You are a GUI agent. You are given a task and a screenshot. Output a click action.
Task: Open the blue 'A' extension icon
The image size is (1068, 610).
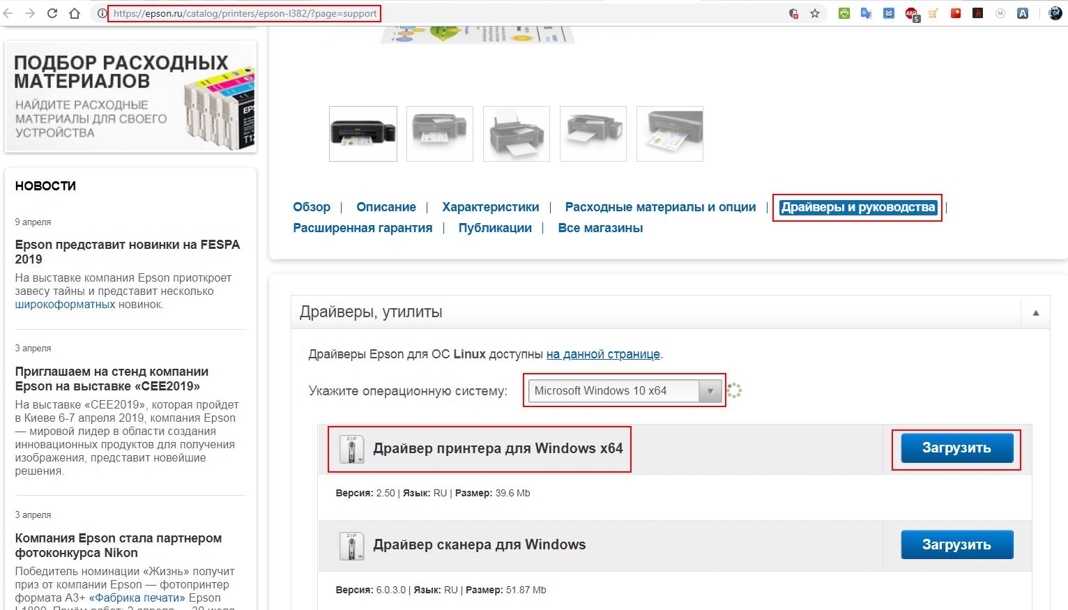pos(1023,13)
